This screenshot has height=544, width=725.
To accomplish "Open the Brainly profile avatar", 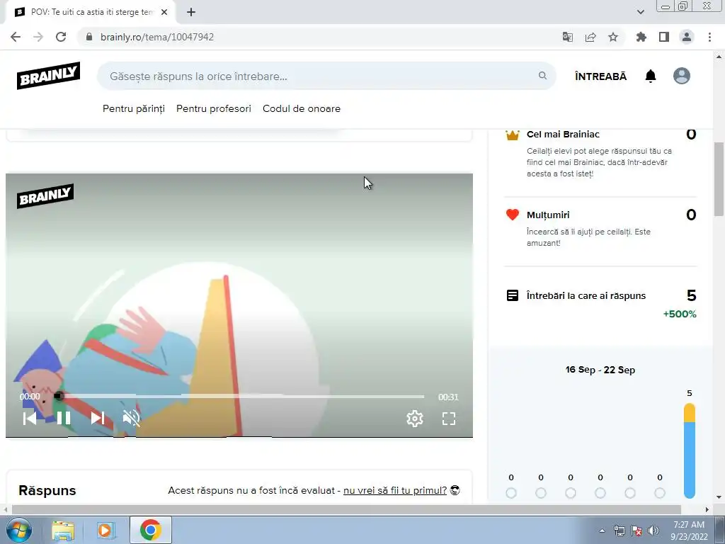I will tap(682, 76).
